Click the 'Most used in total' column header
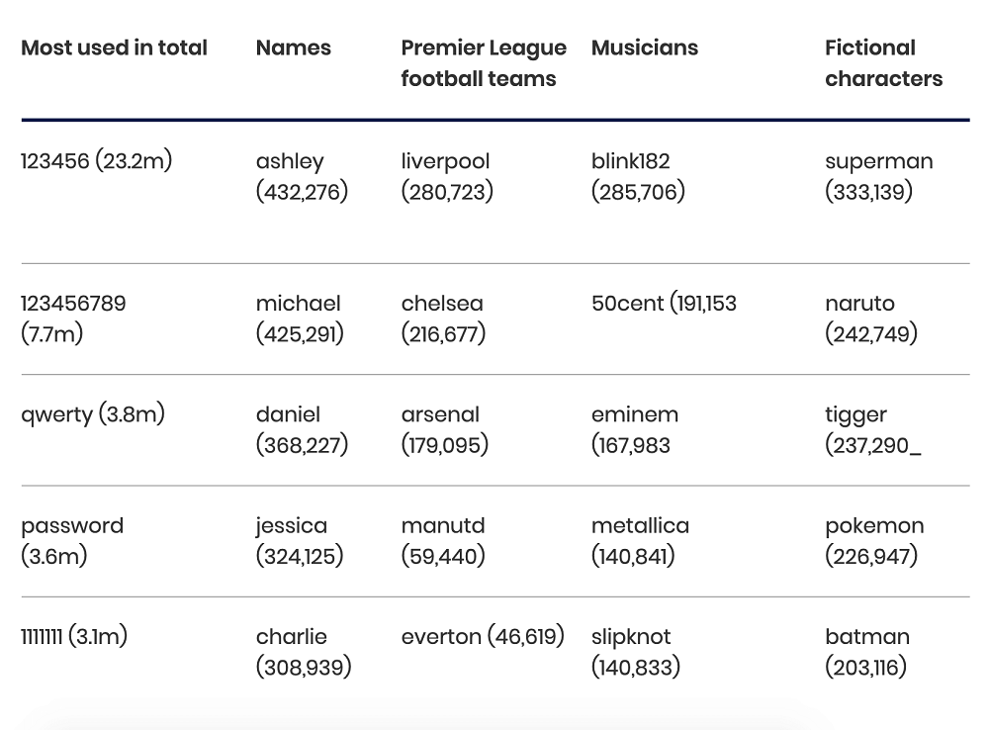Screen dimensions: 989x730 pos(114,47)
